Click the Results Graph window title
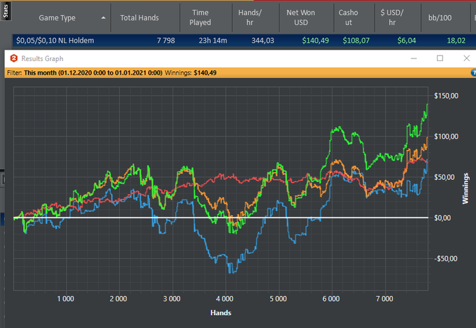The height and width of the screenshot is (328, 476). (42, 58)
